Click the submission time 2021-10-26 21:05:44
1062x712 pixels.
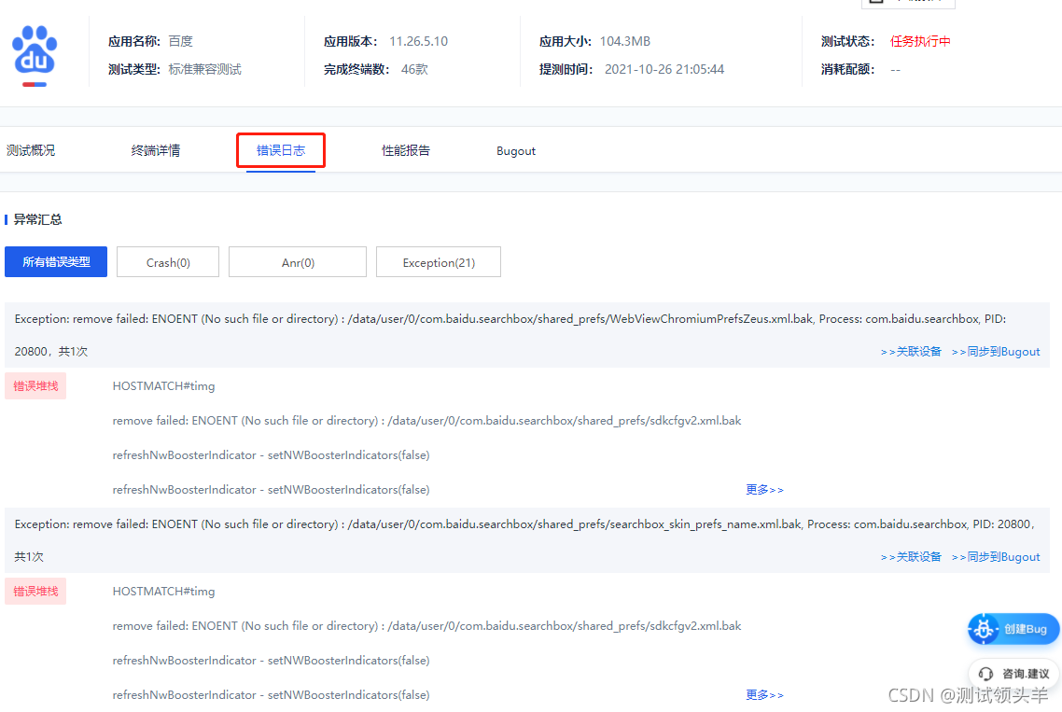click(x=664, y=69)
